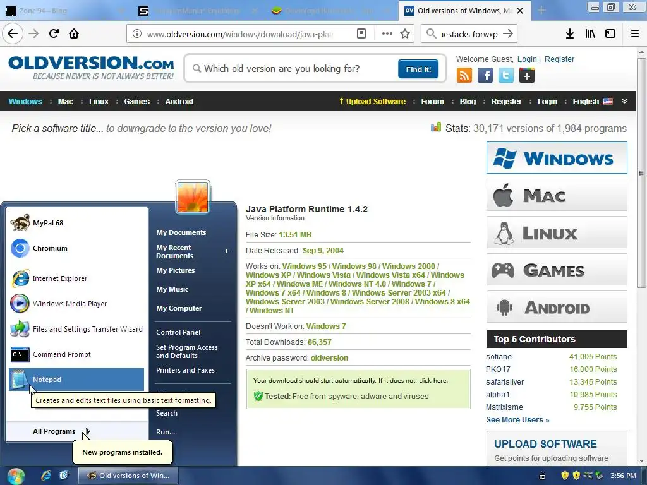Go back with the browser back arrow
Image resolution: width=647 pixels, height=485 pixels.
tap(13, 33)
